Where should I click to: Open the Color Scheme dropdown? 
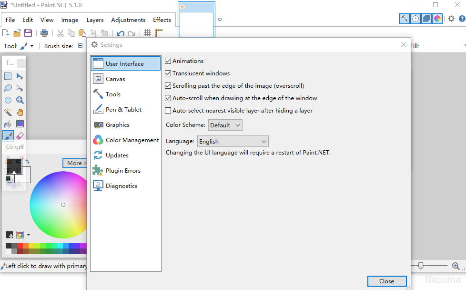point(225,125)
